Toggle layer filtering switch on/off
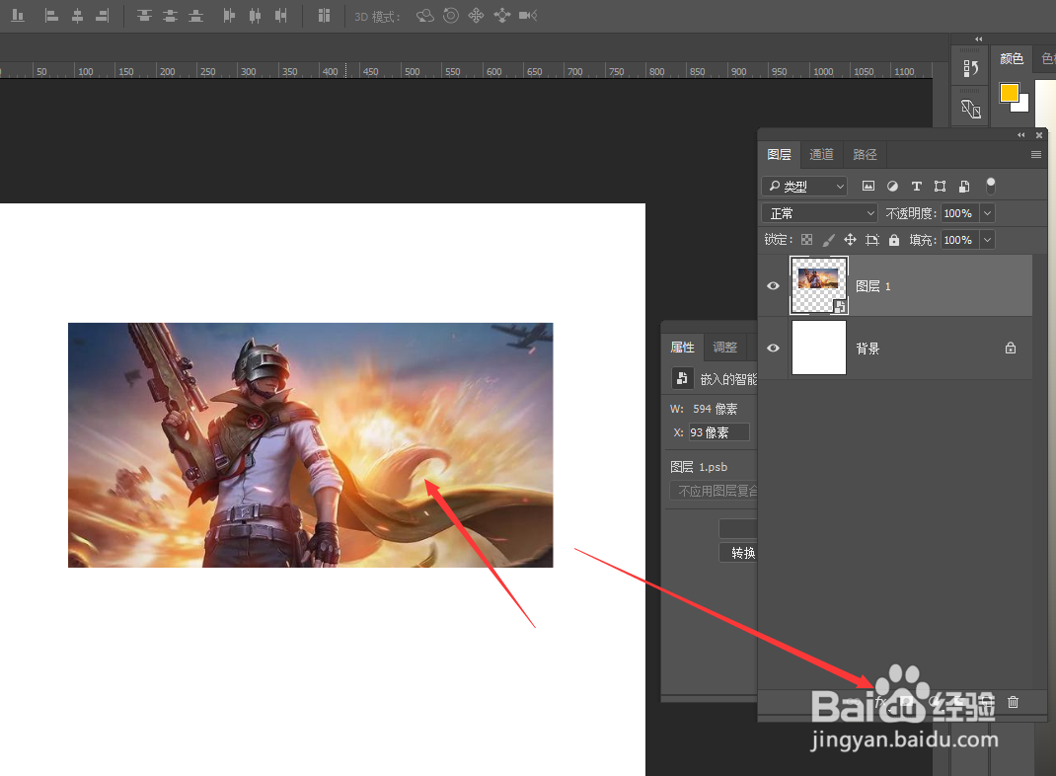The height and width of the screenshot is (776, 1056). pos(991,186)
